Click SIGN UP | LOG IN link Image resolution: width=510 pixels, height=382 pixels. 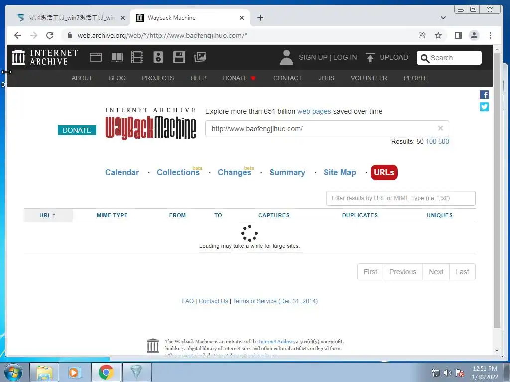(x=328, y=57)
